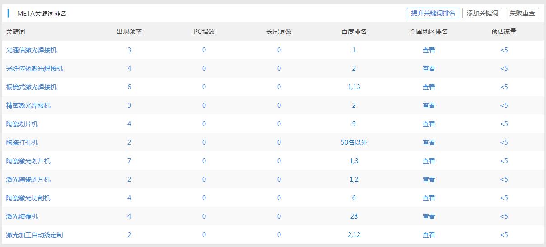Click Baidu rank 28 for 激光熔覆机
The image size is (546, 247).
point(354,216)
